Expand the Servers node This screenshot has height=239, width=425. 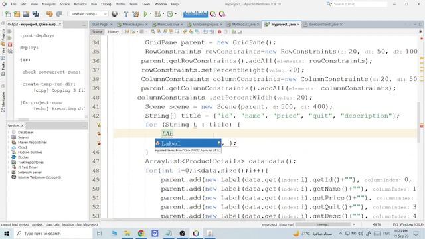click(x=9, y=137)
